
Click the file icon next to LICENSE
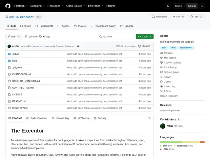[9, 94]
